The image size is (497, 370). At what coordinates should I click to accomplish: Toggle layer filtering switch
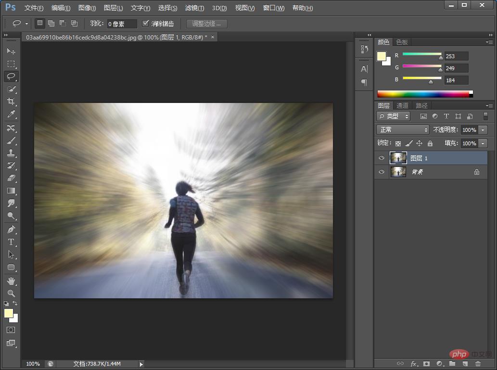coord(485,116)
